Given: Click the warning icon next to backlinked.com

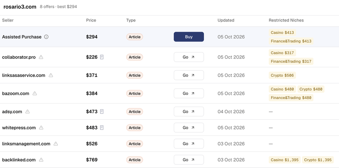Looking at the screenshot, I should point(41,160).
